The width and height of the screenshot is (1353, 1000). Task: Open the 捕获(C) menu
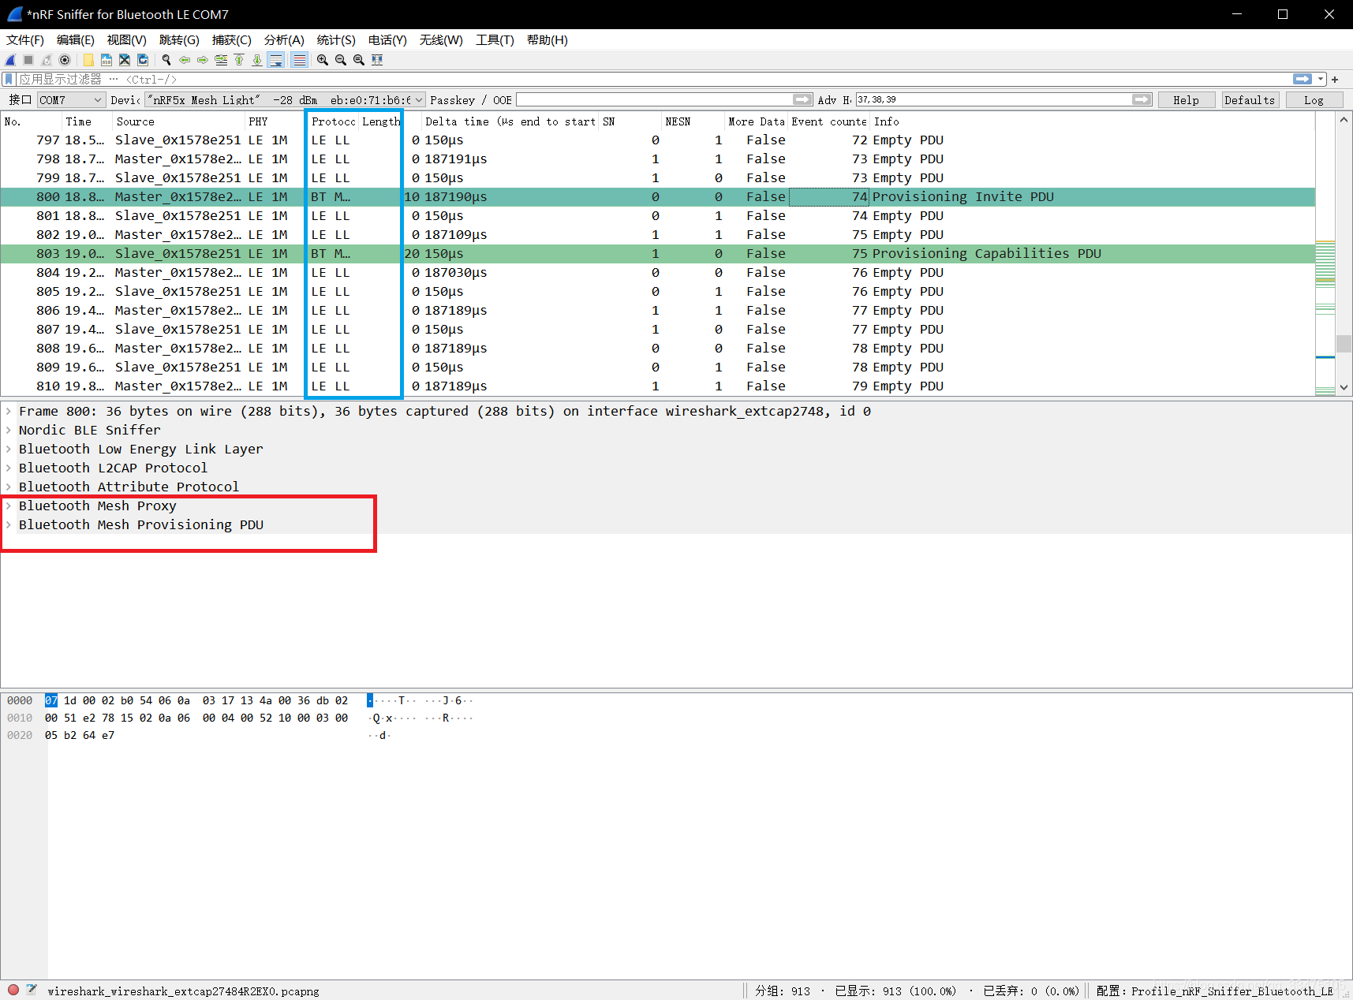tap(232, 40)
